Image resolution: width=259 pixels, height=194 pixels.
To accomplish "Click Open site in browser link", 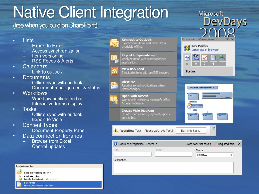I will point(205,50).
